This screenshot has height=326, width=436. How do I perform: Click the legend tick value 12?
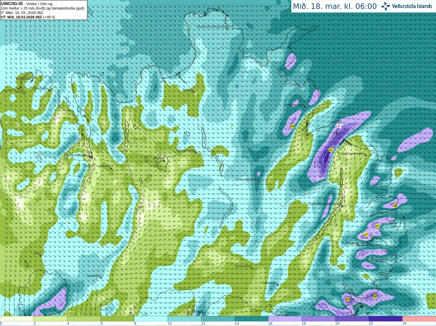(x=203, y=324)
